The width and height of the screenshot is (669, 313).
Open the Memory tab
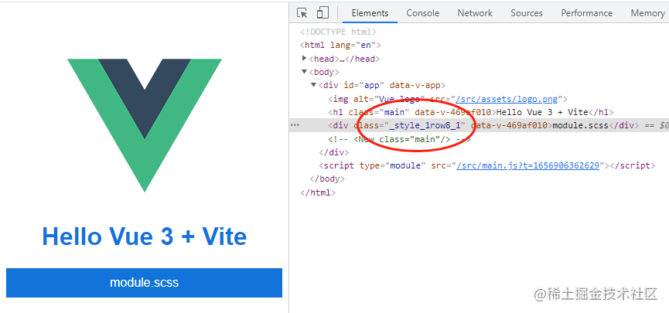tap(647, 13)
